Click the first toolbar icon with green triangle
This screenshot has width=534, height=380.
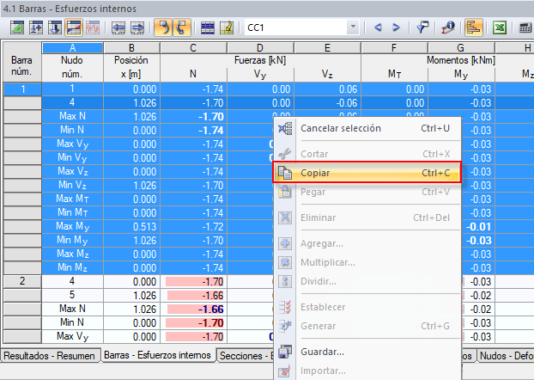(x=16, y=28)
